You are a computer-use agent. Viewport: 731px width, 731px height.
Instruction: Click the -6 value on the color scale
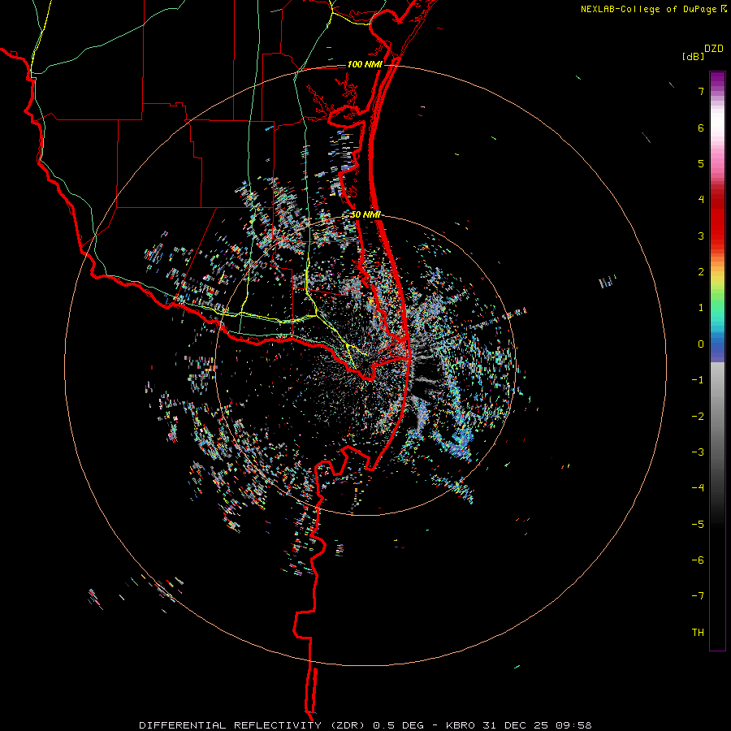[698, 560]
